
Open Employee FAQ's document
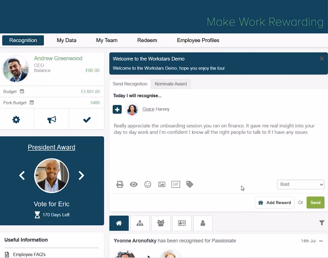[x=29, y=254]
